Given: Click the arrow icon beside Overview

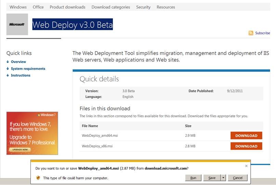Looking at the screenshot, I should [8, 62].
